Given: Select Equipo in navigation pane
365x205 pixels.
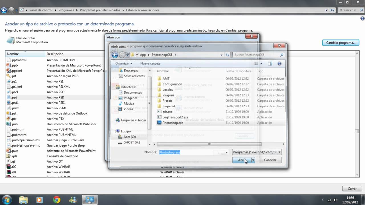Looking at the screenshot, I should [x=126, y=131].
